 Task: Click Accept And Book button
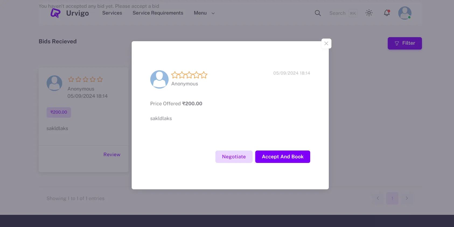[x=282, y=157]
